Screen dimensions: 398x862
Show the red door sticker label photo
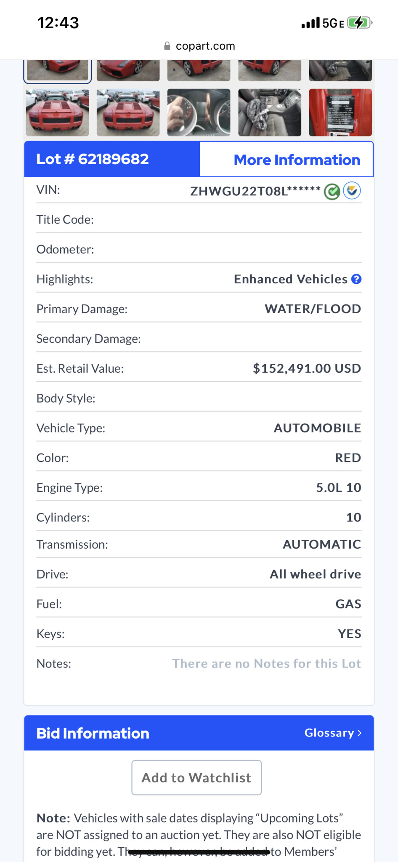(x=340, y=112)
